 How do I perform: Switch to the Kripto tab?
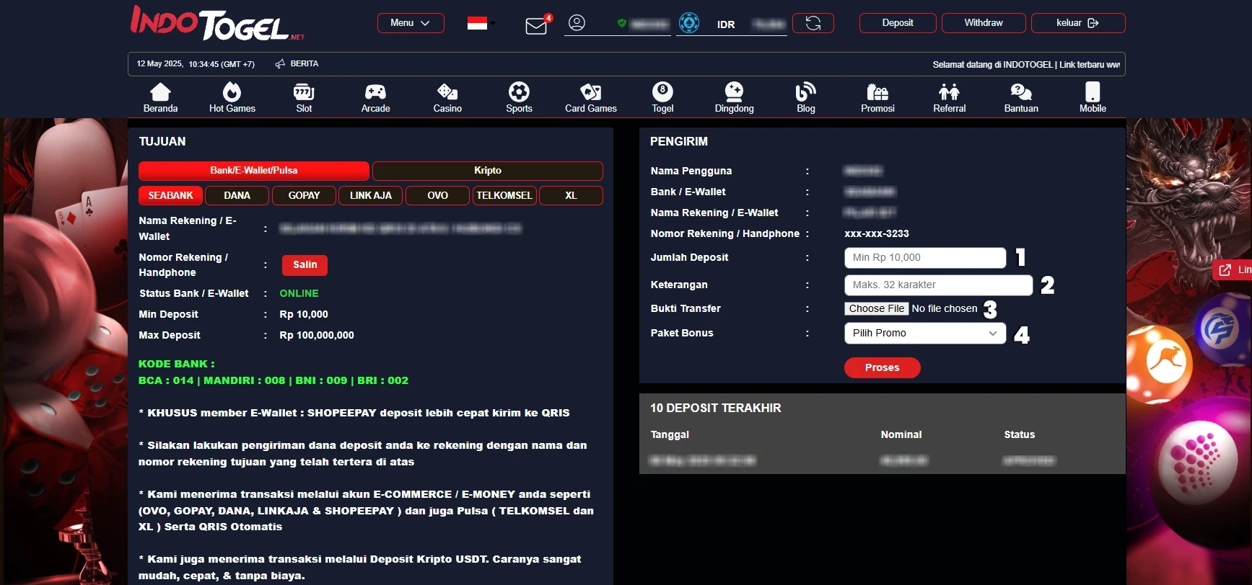click(488, 171)
